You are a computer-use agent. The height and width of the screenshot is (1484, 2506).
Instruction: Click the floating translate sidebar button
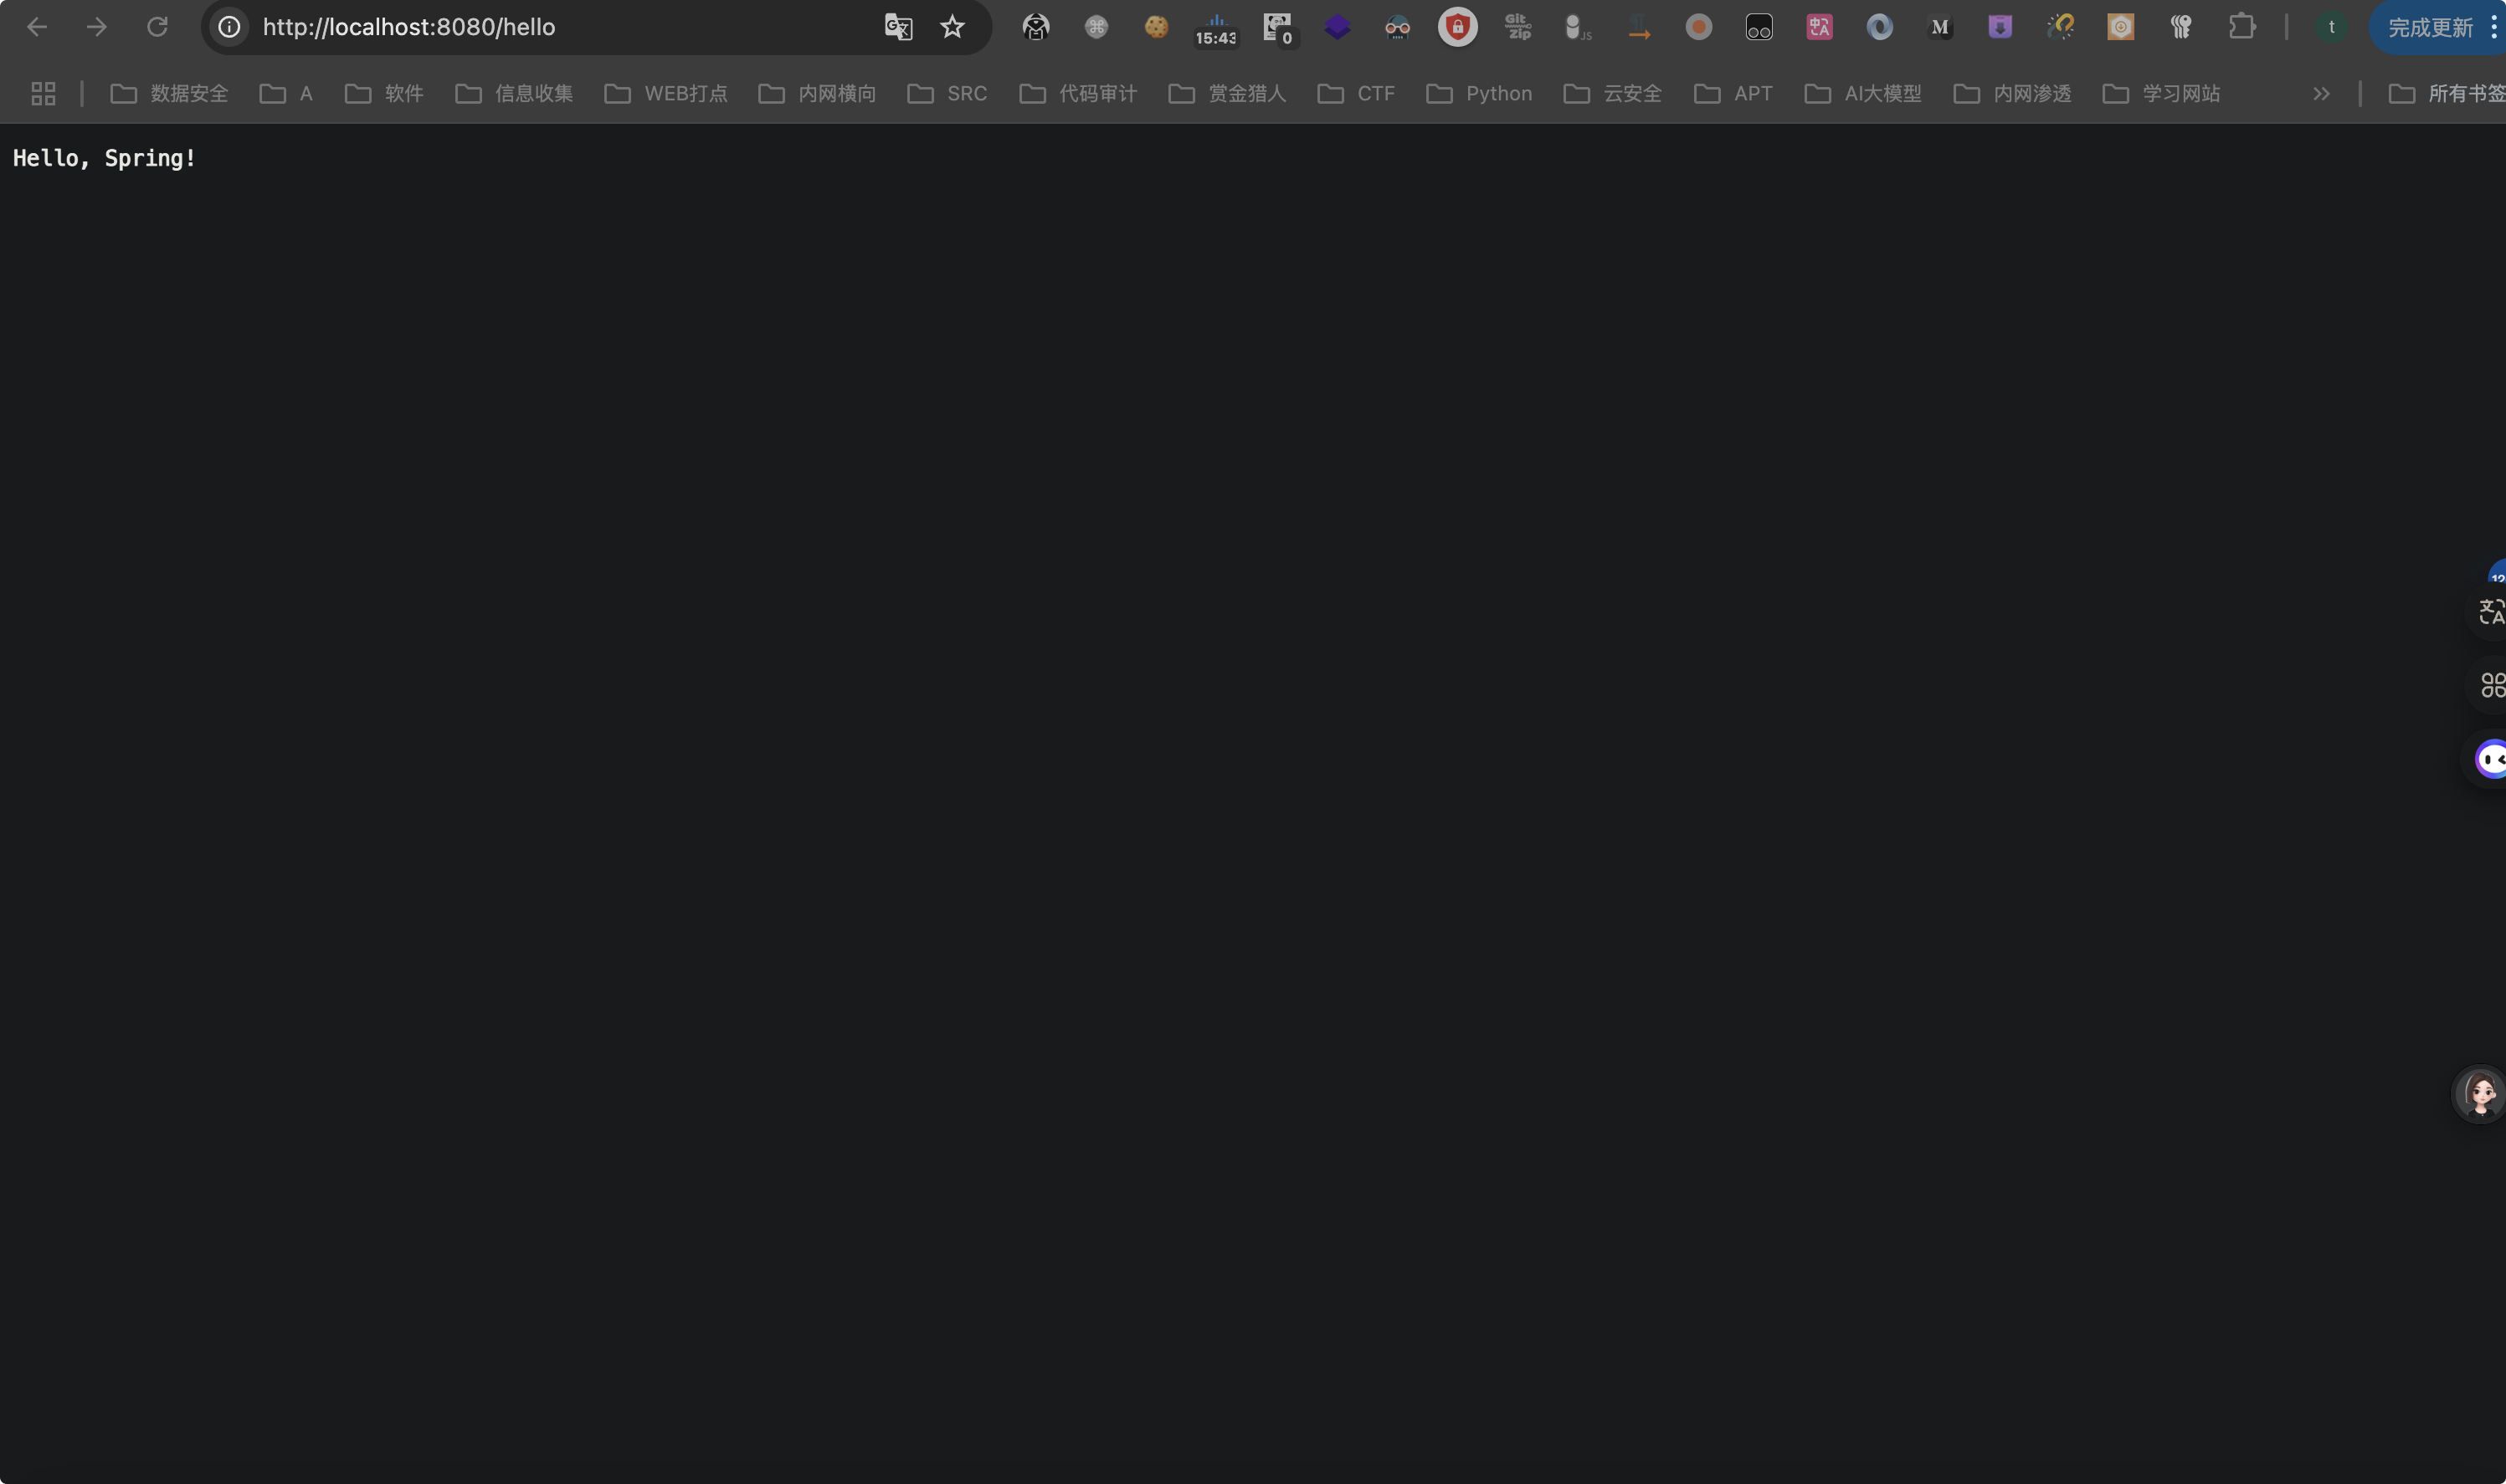tap(2490, 611)
